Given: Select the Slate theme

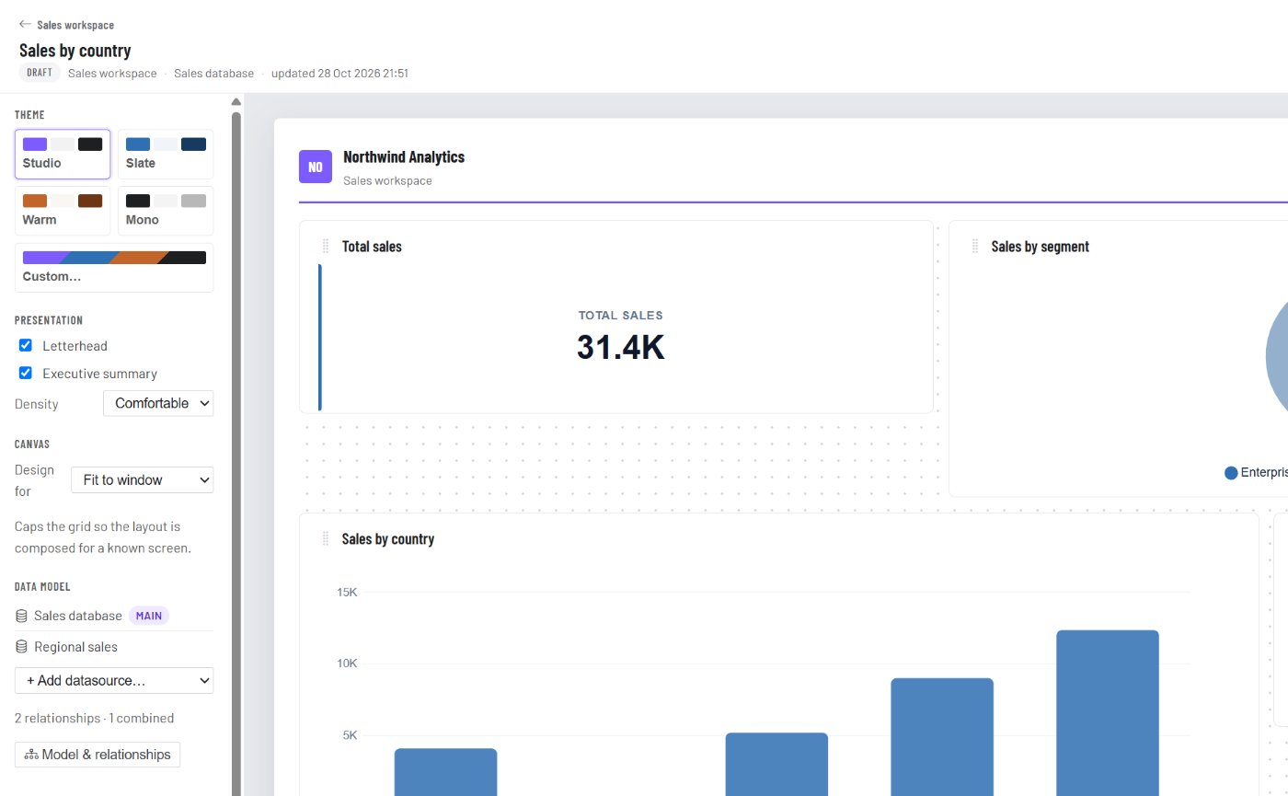Looking at the screenshot, I should click(166, 154).
